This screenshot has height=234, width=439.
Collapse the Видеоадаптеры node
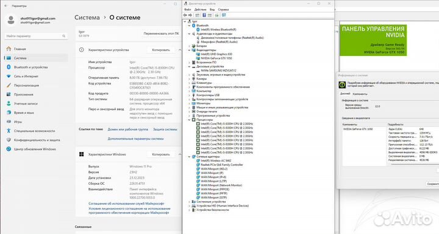pyautogui.click(x=189, y=50)
